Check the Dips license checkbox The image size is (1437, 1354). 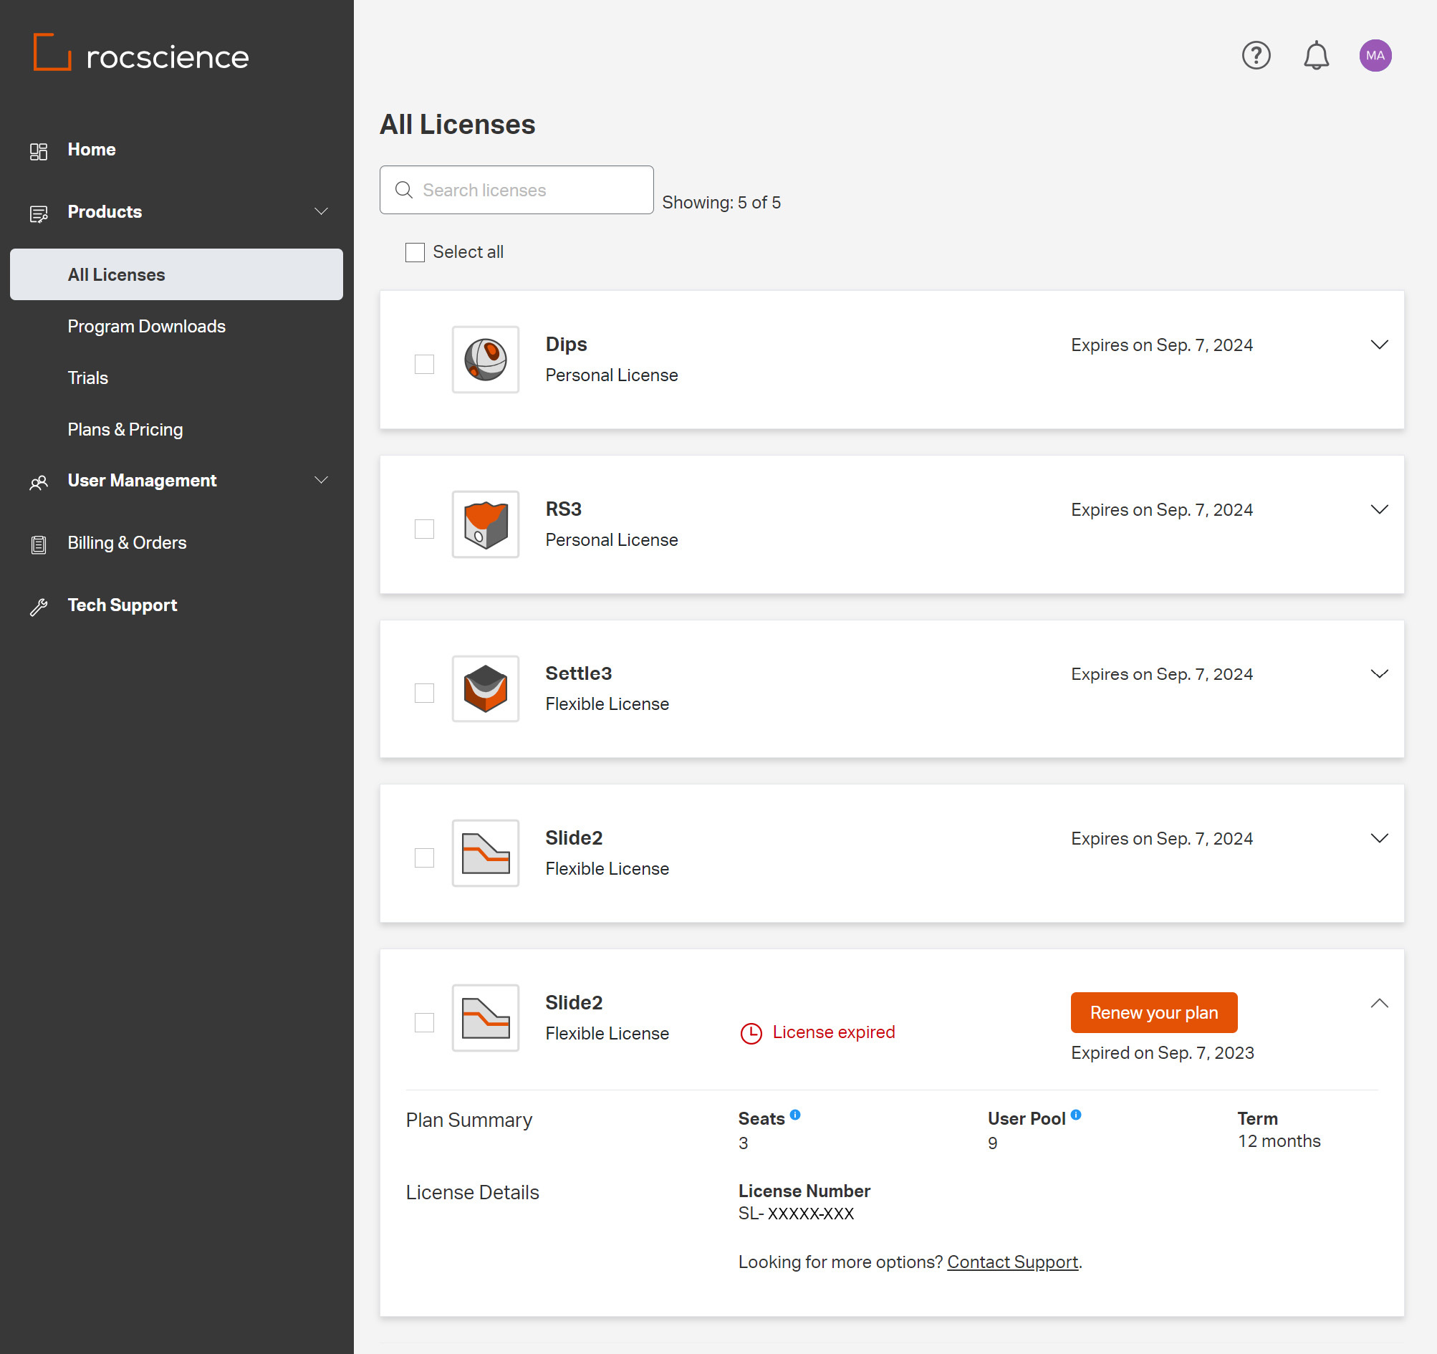(424, 364)
